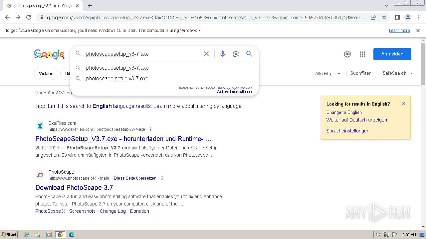Viewport: 426px width, 239px height.
Task: Open Google quick settings gear
Action: click(347, 54)
